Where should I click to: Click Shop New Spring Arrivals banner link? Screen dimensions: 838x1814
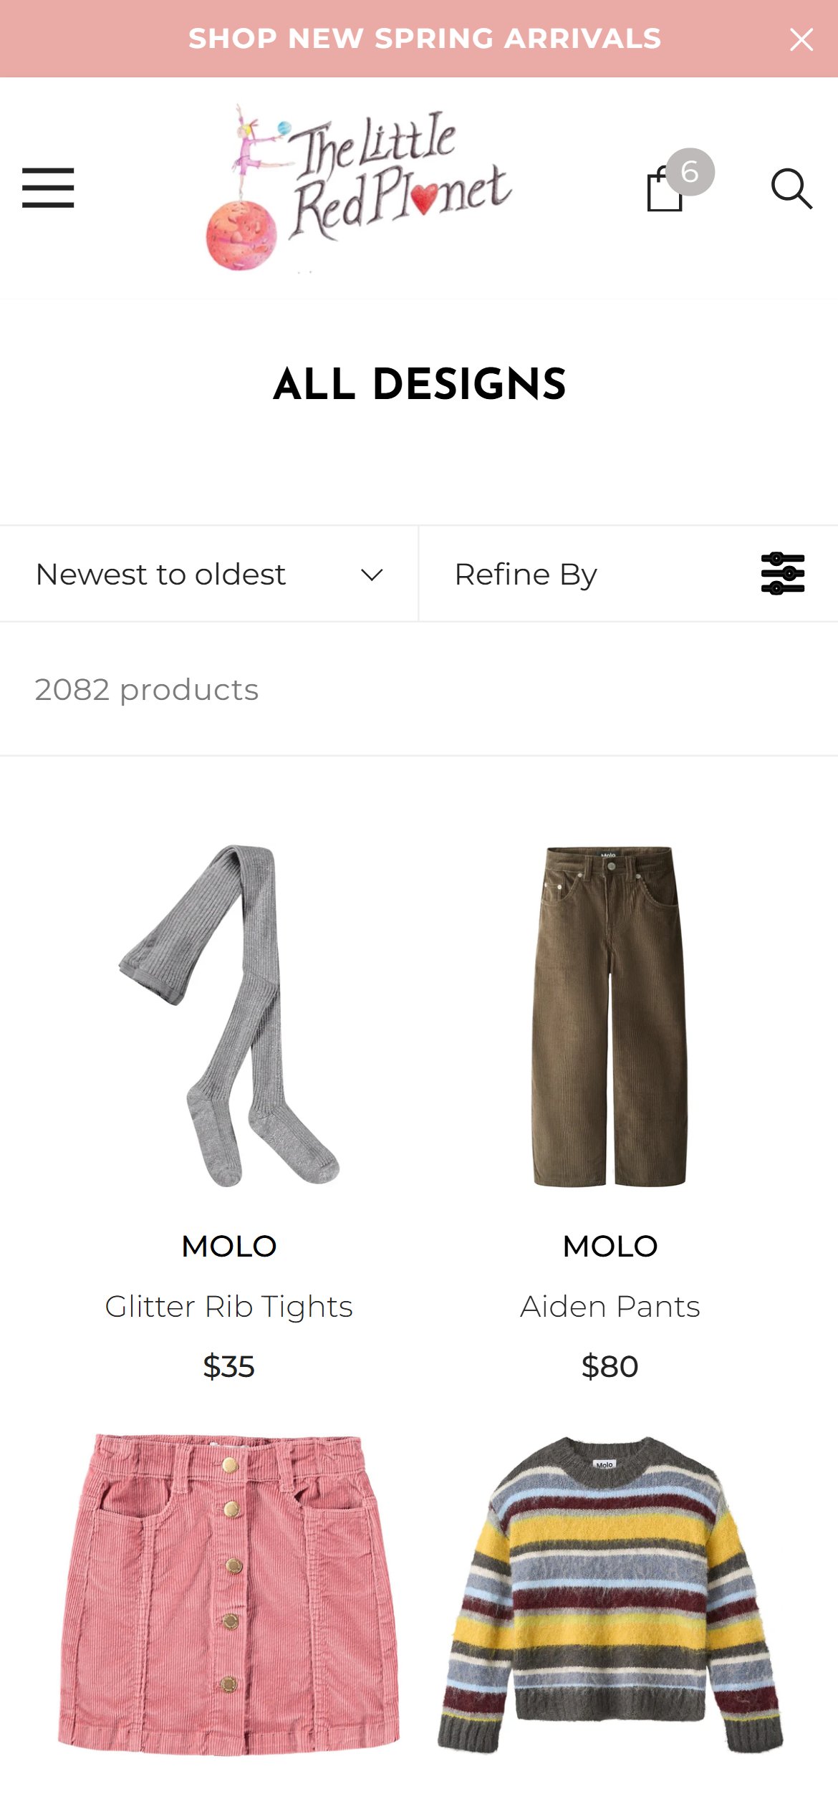coord(425,39)
